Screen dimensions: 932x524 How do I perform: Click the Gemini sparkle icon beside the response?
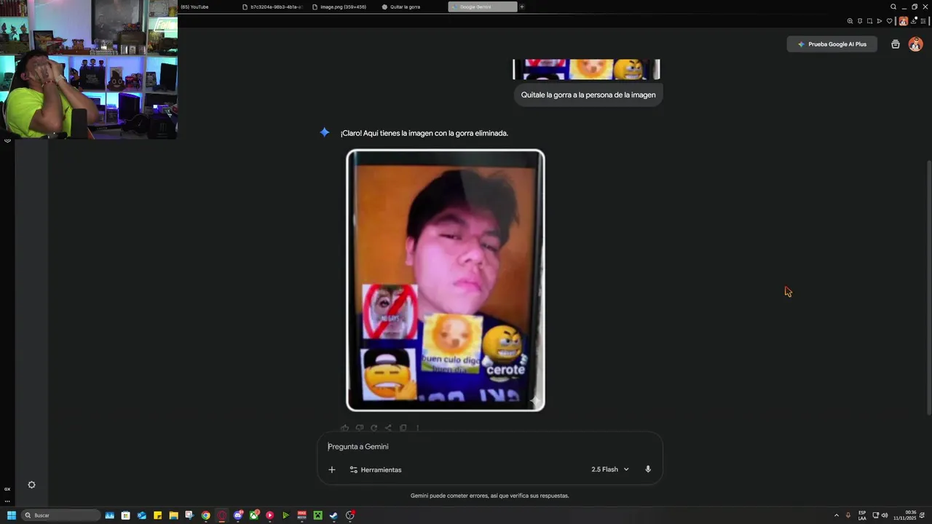click(x=325, y=132)
